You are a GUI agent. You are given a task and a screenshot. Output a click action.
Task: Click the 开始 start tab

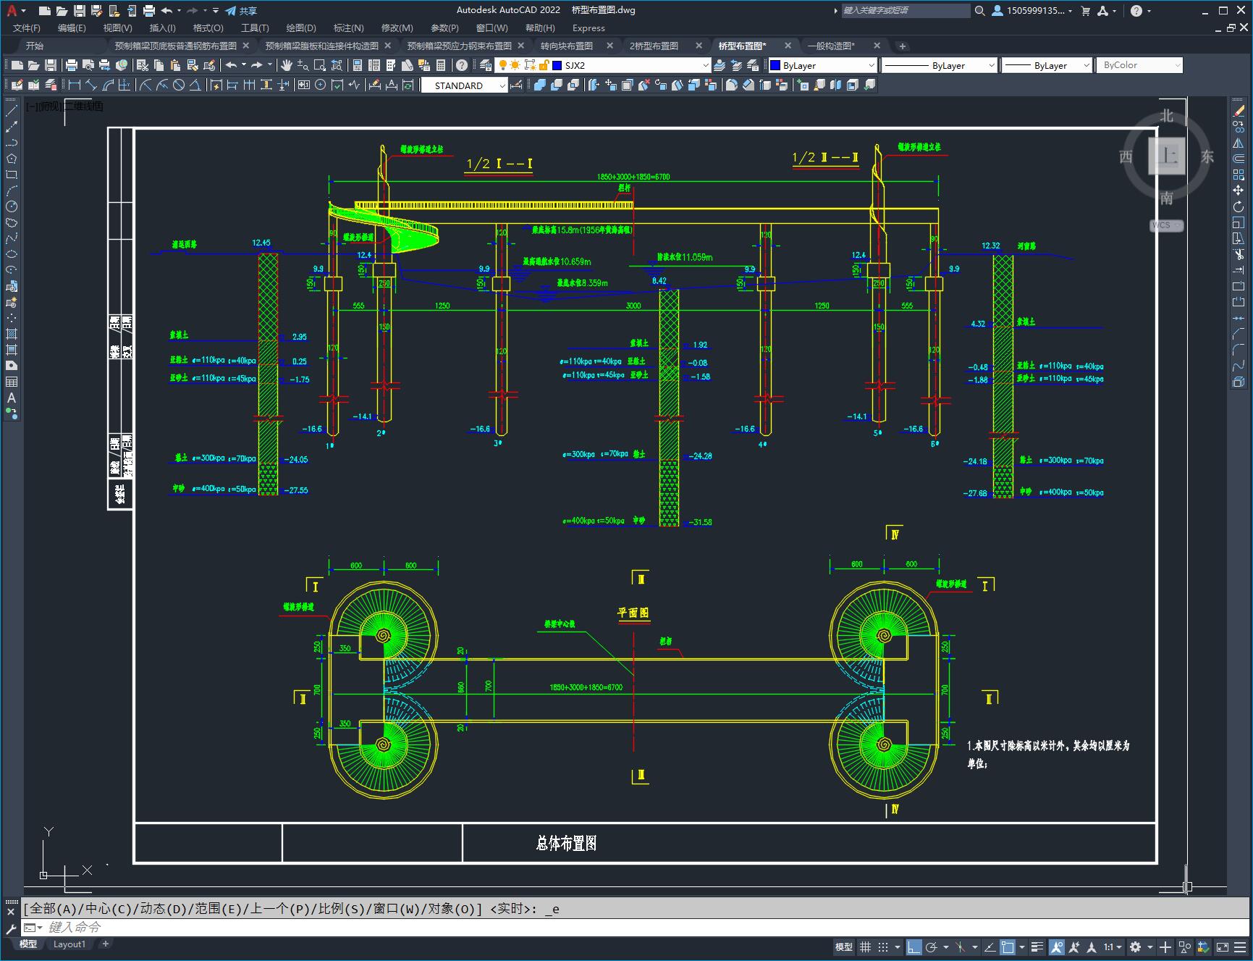pyautogui.click(x=35, y=46)
